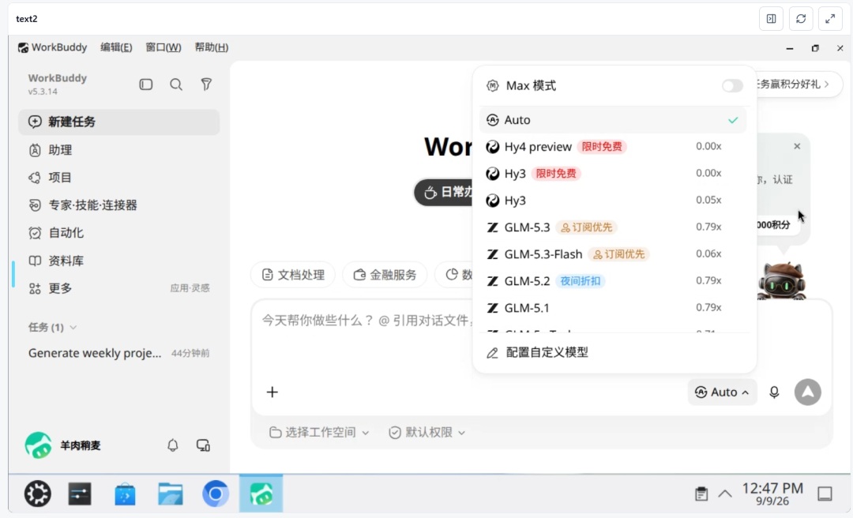Open the 更多 more section

coord(118,288)
